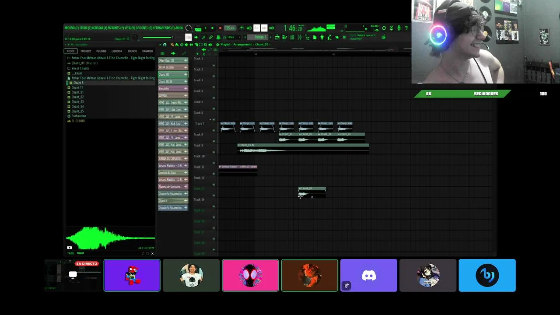Image resolution: width=560 pixels, height=315 pixels.
Task: Open the piano roll view icon
Action: click(x=283, y=37)
